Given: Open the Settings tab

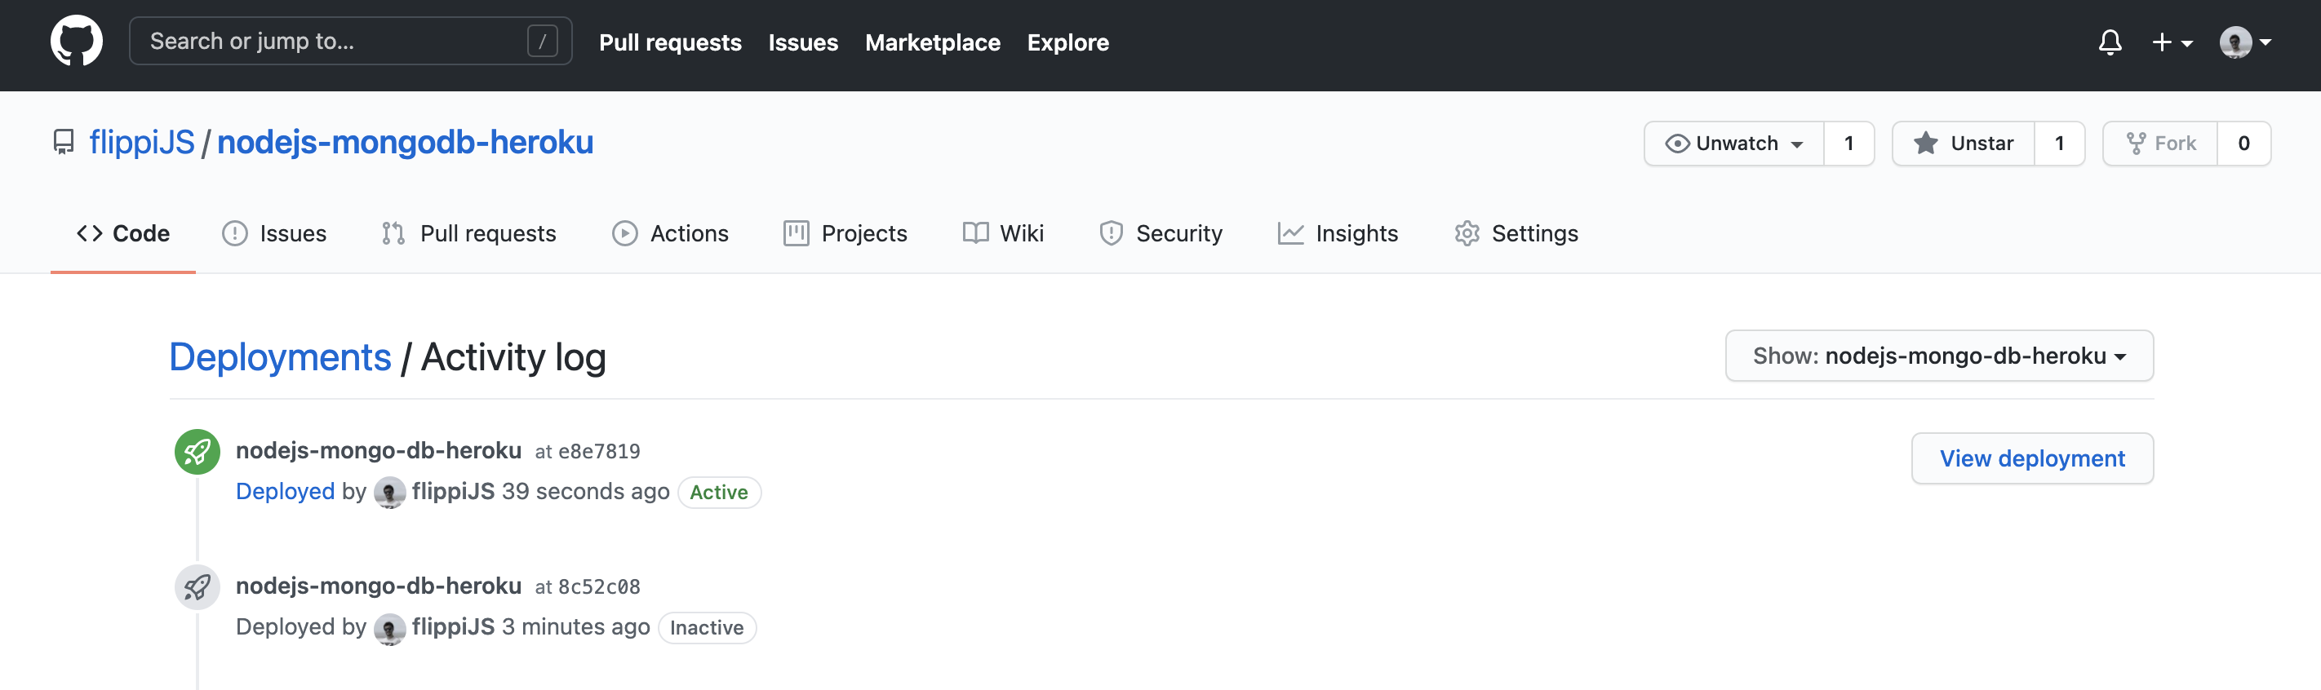Looking at the screenshot, I should pos(1516,233).
